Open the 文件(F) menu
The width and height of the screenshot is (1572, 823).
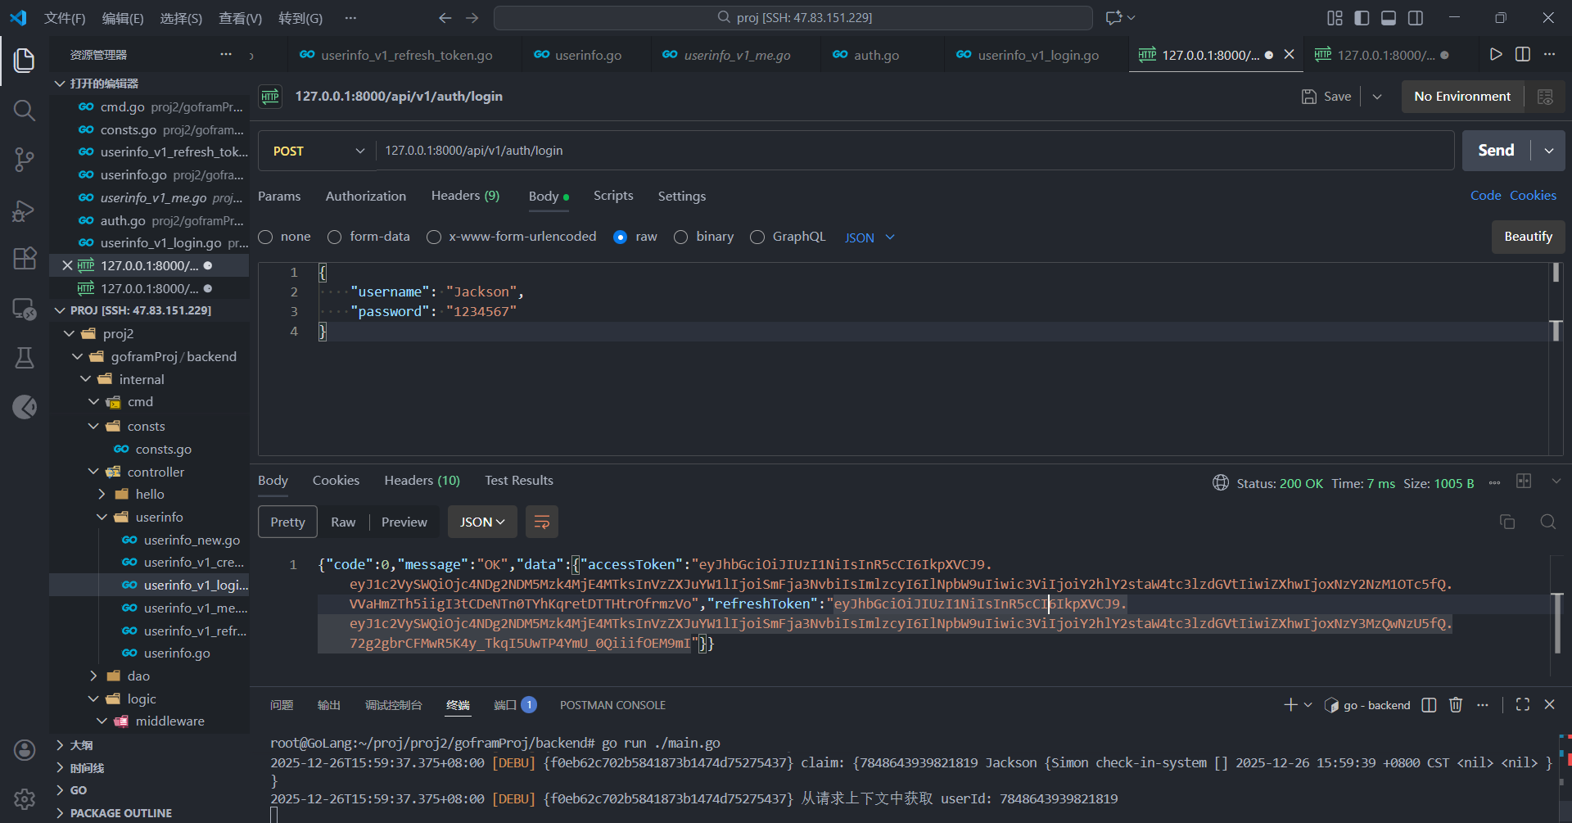(65, 18)
